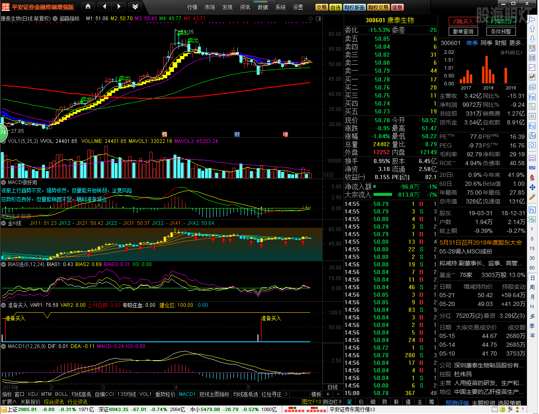Click the red S icon in sidebar
Viewport: 539px width, 414px height.
tap(532, 178)
